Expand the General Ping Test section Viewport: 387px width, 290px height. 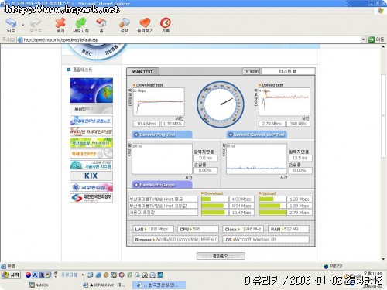[162, 135]
